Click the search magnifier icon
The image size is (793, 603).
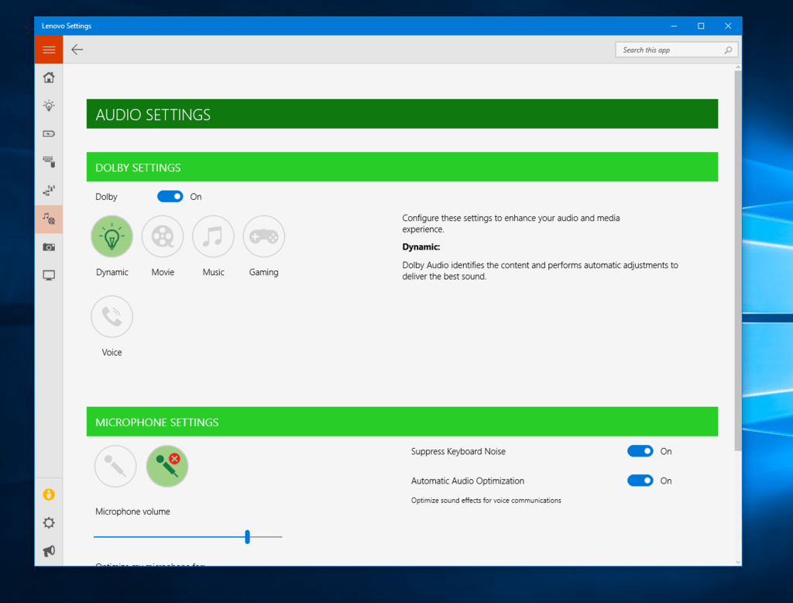coord(728,50)
